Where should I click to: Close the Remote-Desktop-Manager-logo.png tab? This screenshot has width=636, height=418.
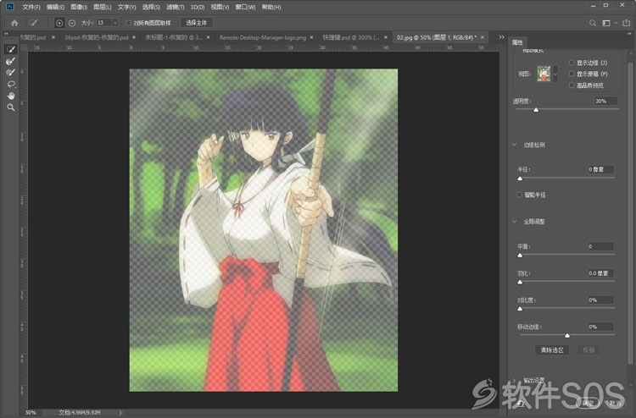311,37
